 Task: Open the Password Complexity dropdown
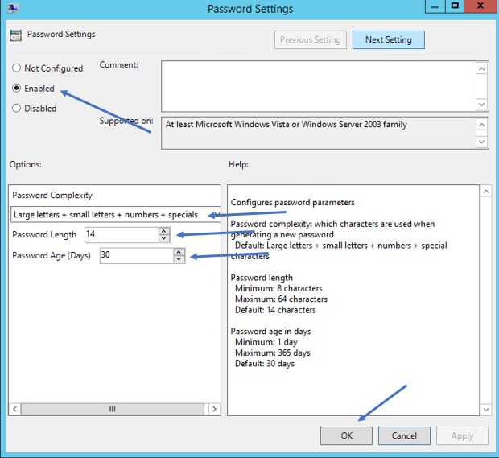coord(116,214)
